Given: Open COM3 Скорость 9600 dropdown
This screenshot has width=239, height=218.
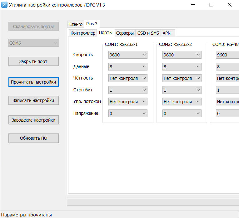Looking at the screenshot, I should point(227,55).
